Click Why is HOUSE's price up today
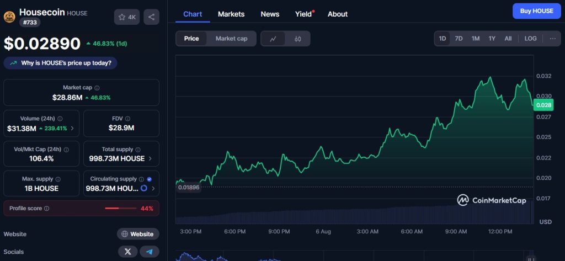The height and width of the screenshot is (261, 565). [x=60, y=63]
